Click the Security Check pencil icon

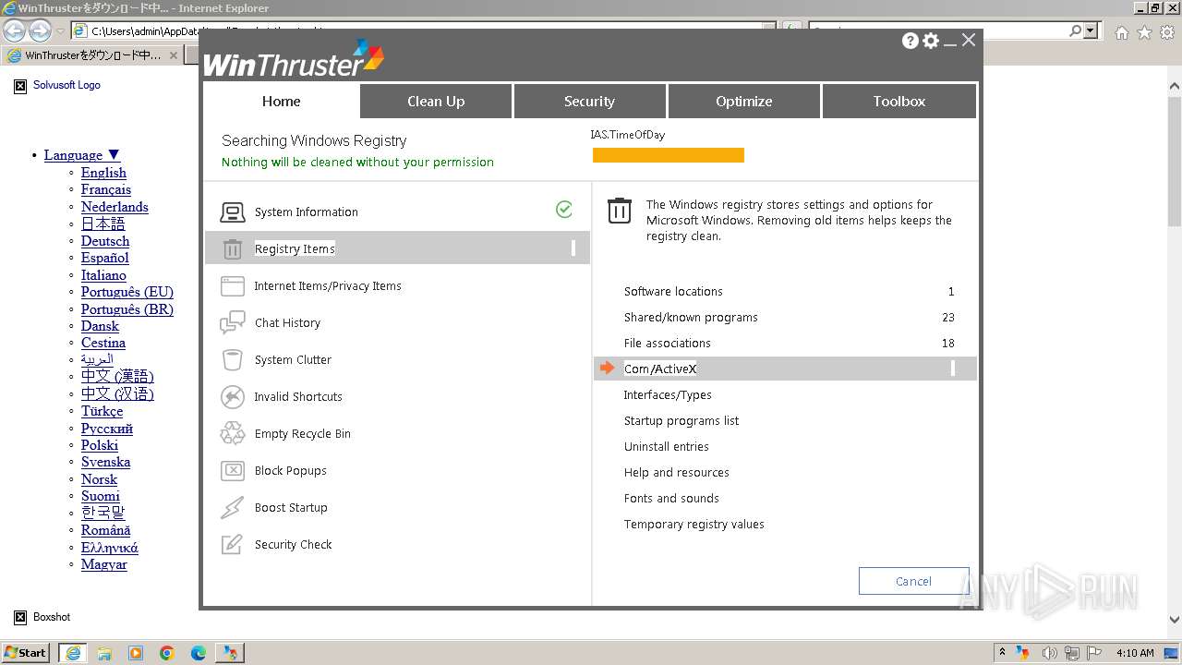[233, 545]
